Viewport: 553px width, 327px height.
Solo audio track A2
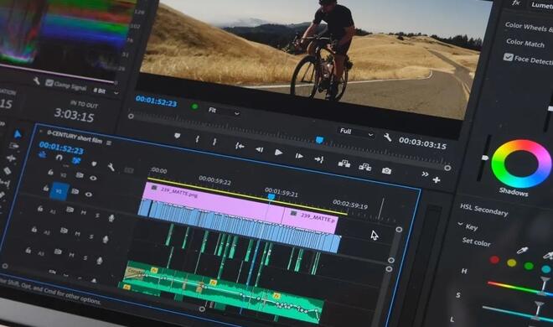pos(91,236)
